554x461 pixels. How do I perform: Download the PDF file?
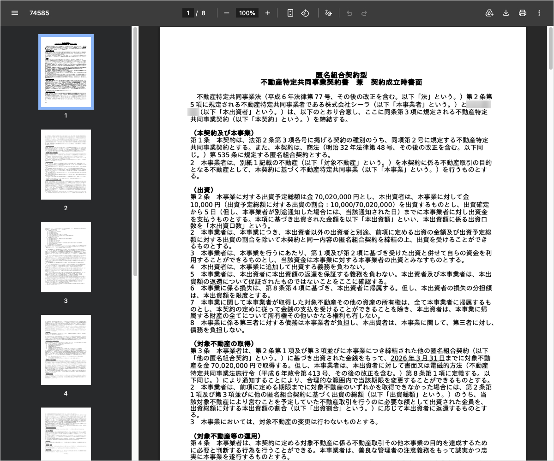[x=506, y=13]
